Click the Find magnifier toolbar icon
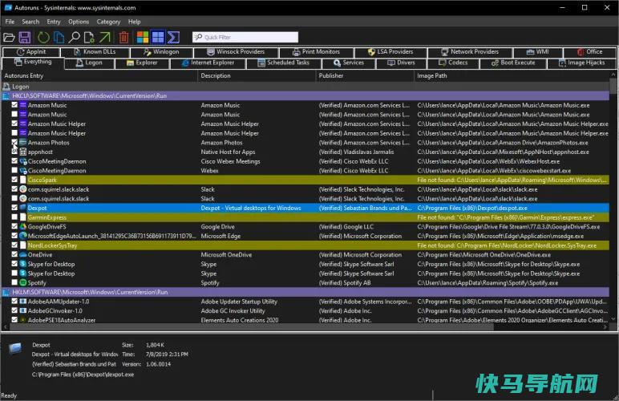The image size is (619, 401). pos(74,38)
